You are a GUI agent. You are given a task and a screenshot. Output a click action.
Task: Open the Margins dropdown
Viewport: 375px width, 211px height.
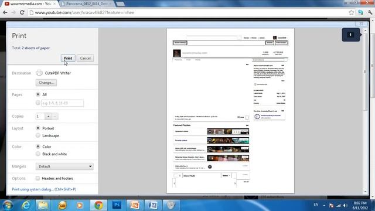coord(64,166)
